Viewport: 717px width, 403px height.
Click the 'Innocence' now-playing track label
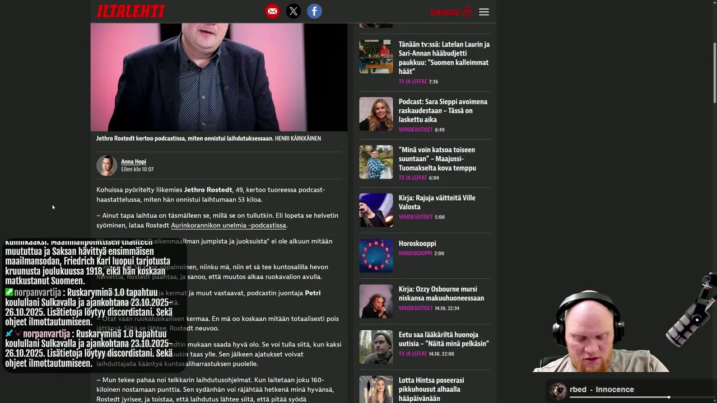614,390
